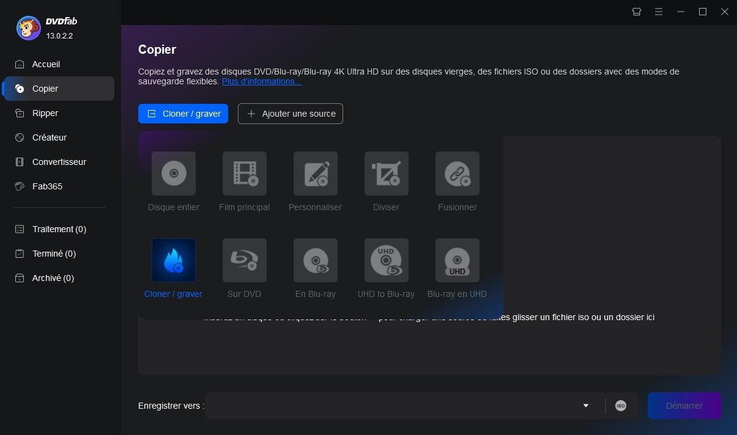Viewport: 737px width, 435px height.
Task: Open the Fab365 section
Action: (x=59, y=186)
